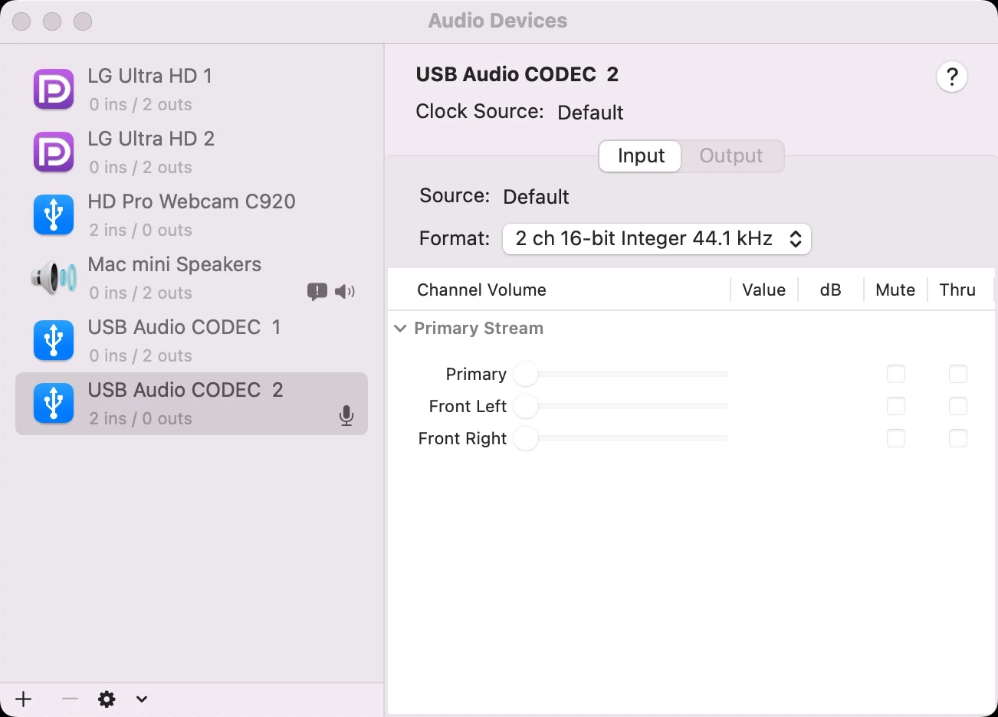Switch to the Output tab

point(730,156)
